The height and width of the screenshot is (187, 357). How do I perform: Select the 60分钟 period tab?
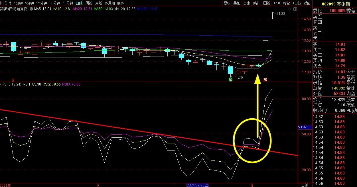pyautogui.click(x=68, y=3)
